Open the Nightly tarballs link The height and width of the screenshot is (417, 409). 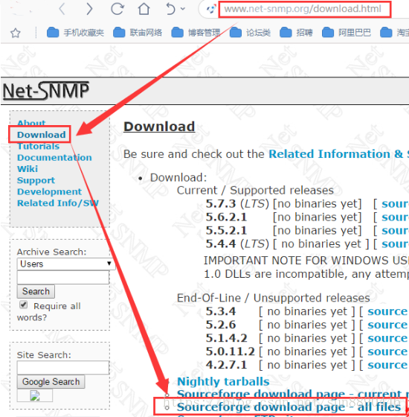(x=223, y=381)
